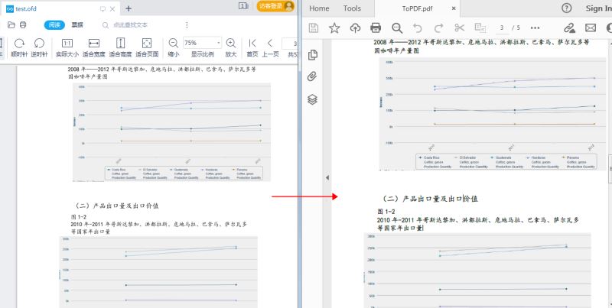Send PDF by email envelope icon
The height and width of the screenshot is (308, 612).
(x=591, y=28)
